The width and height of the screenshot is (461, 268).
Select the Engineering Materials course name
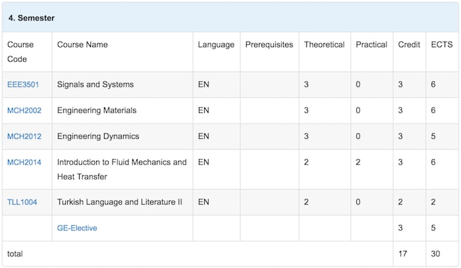pyautogui.click(x=97, y=111)
